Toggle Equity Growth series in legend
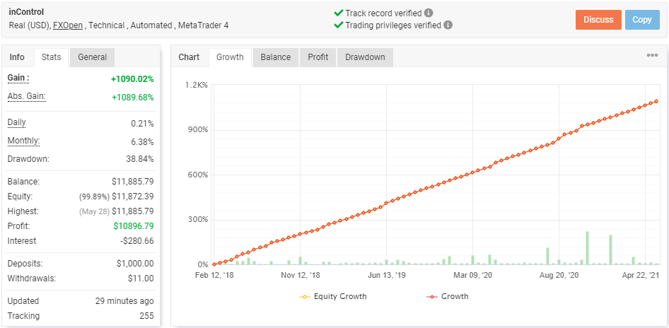 click(x=332, y=296)
